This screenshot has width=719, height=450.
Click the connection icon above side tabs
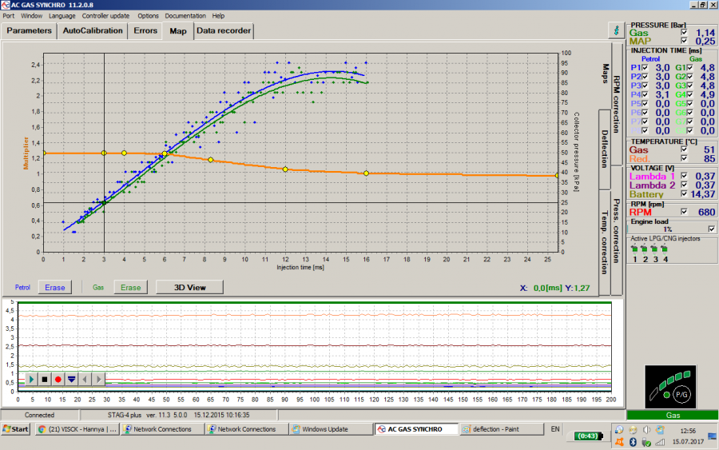(x=615, y=30)
